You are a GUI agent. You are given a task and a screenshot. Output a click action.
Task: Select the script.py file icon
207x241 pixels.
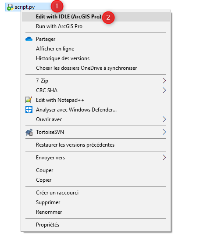point(10,7)
